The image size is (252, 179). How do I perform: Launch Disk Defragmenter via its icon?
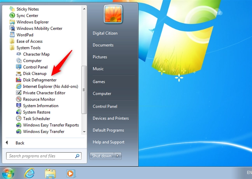[19, 80]
